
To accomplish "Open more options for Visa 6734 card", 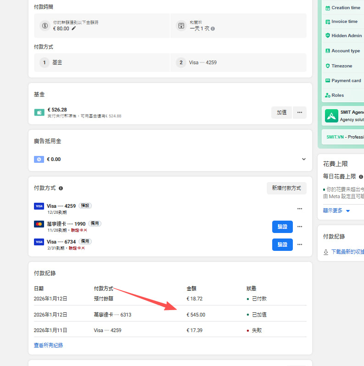I will pyautogui.click(x=300, y=244).
